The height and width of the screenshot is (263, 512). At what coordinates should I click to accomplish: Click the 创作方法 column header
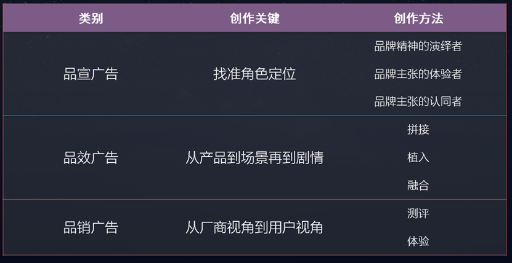[418, 18]
